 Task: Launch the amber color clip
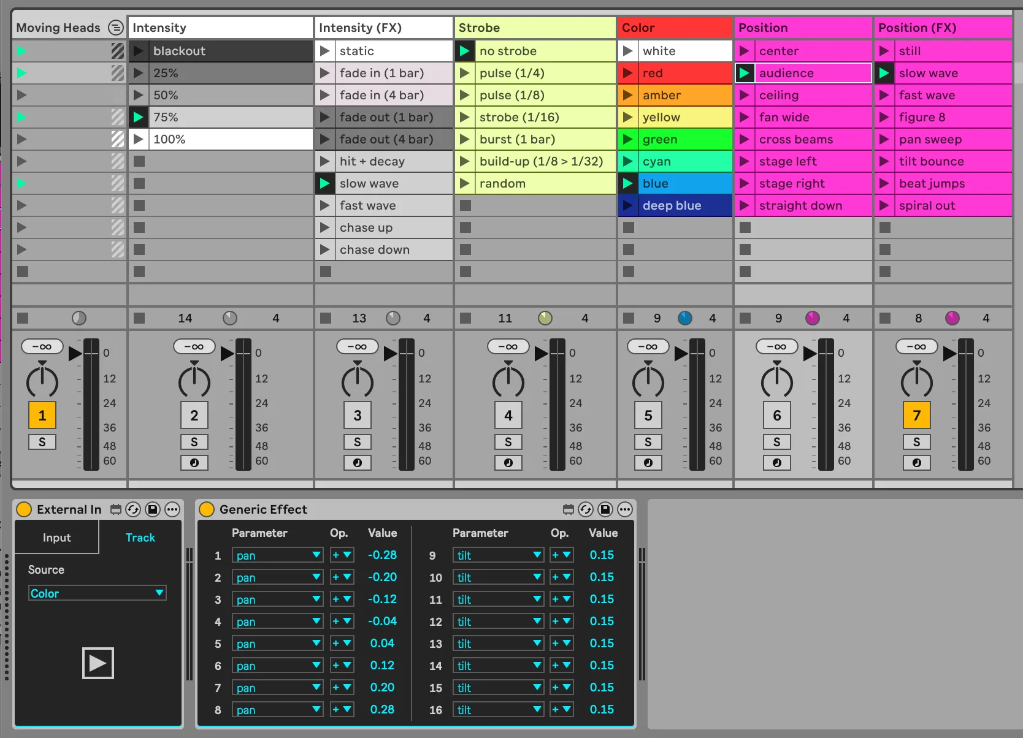(x=627, y=95)
